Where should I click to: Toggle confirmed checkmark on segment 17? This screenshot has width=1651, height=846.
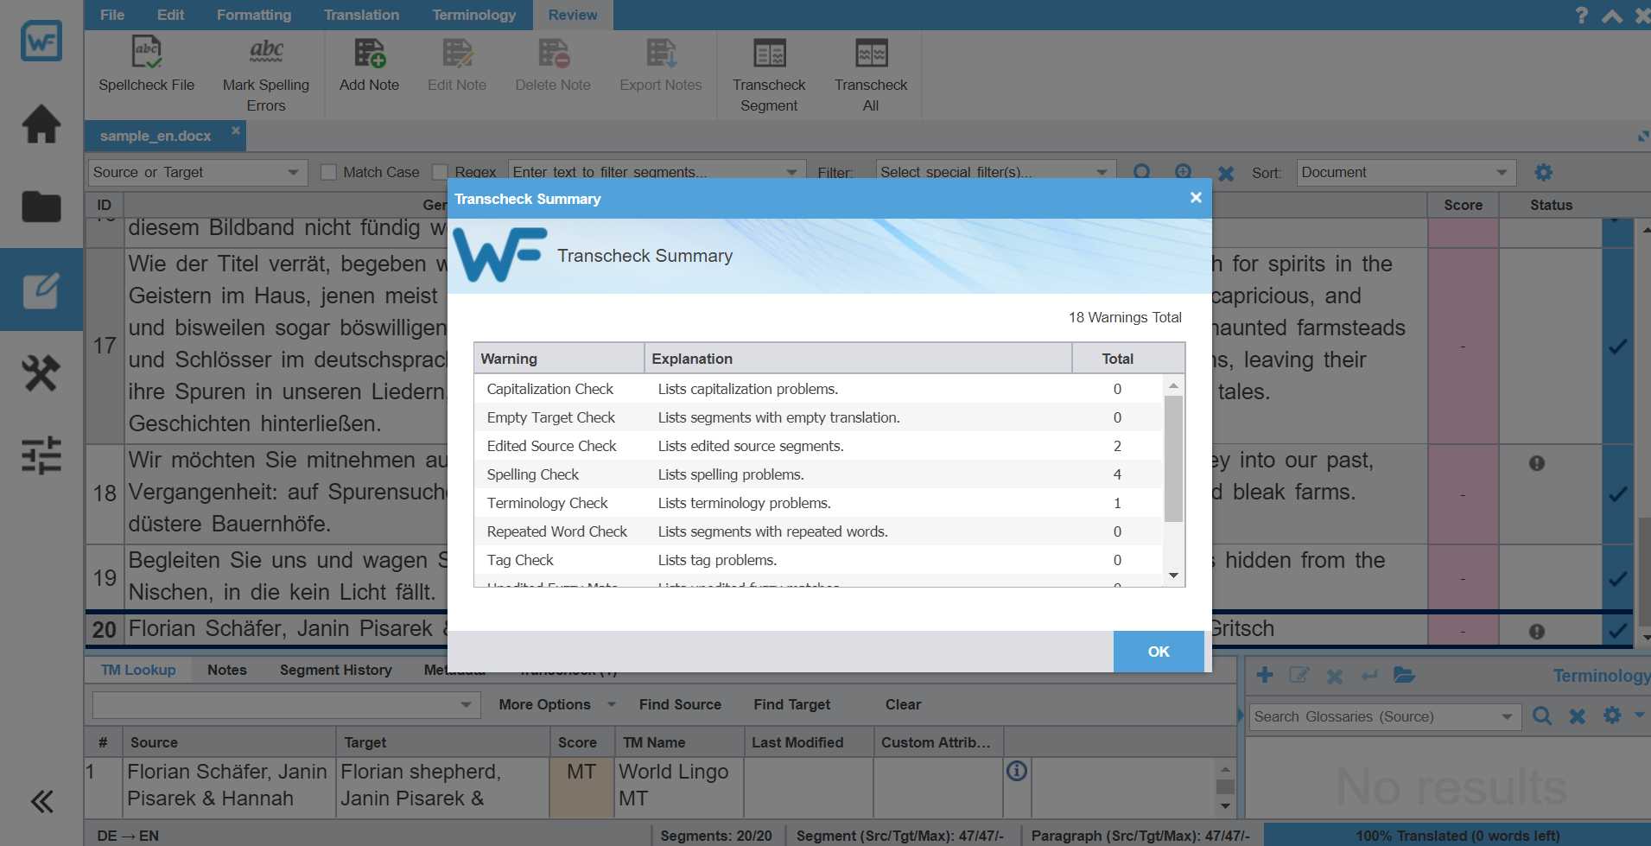point(1618,346)
